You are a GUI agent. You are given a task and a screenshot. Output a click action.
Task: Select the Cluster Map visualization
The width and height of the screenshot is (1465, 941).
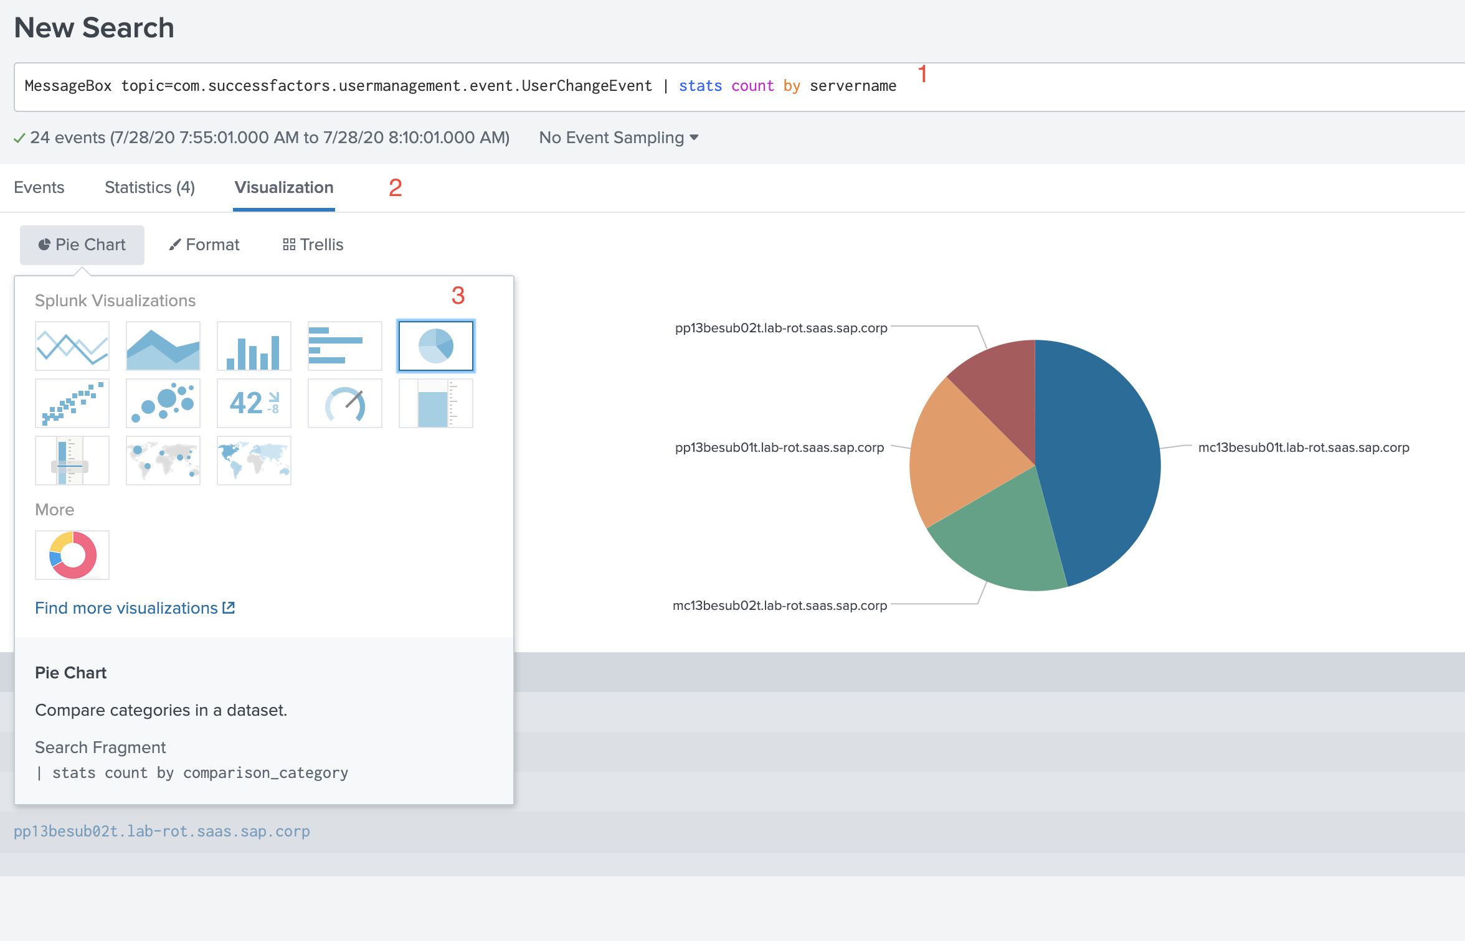coord(163,461)
